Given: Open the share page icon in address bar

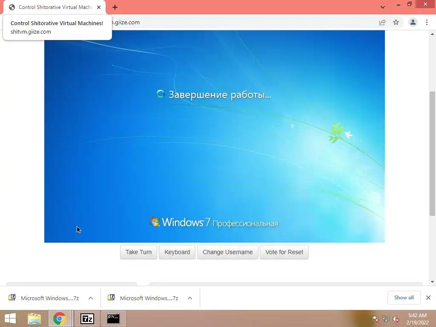Looking at the screenshot, I should (x=382, y=23).
